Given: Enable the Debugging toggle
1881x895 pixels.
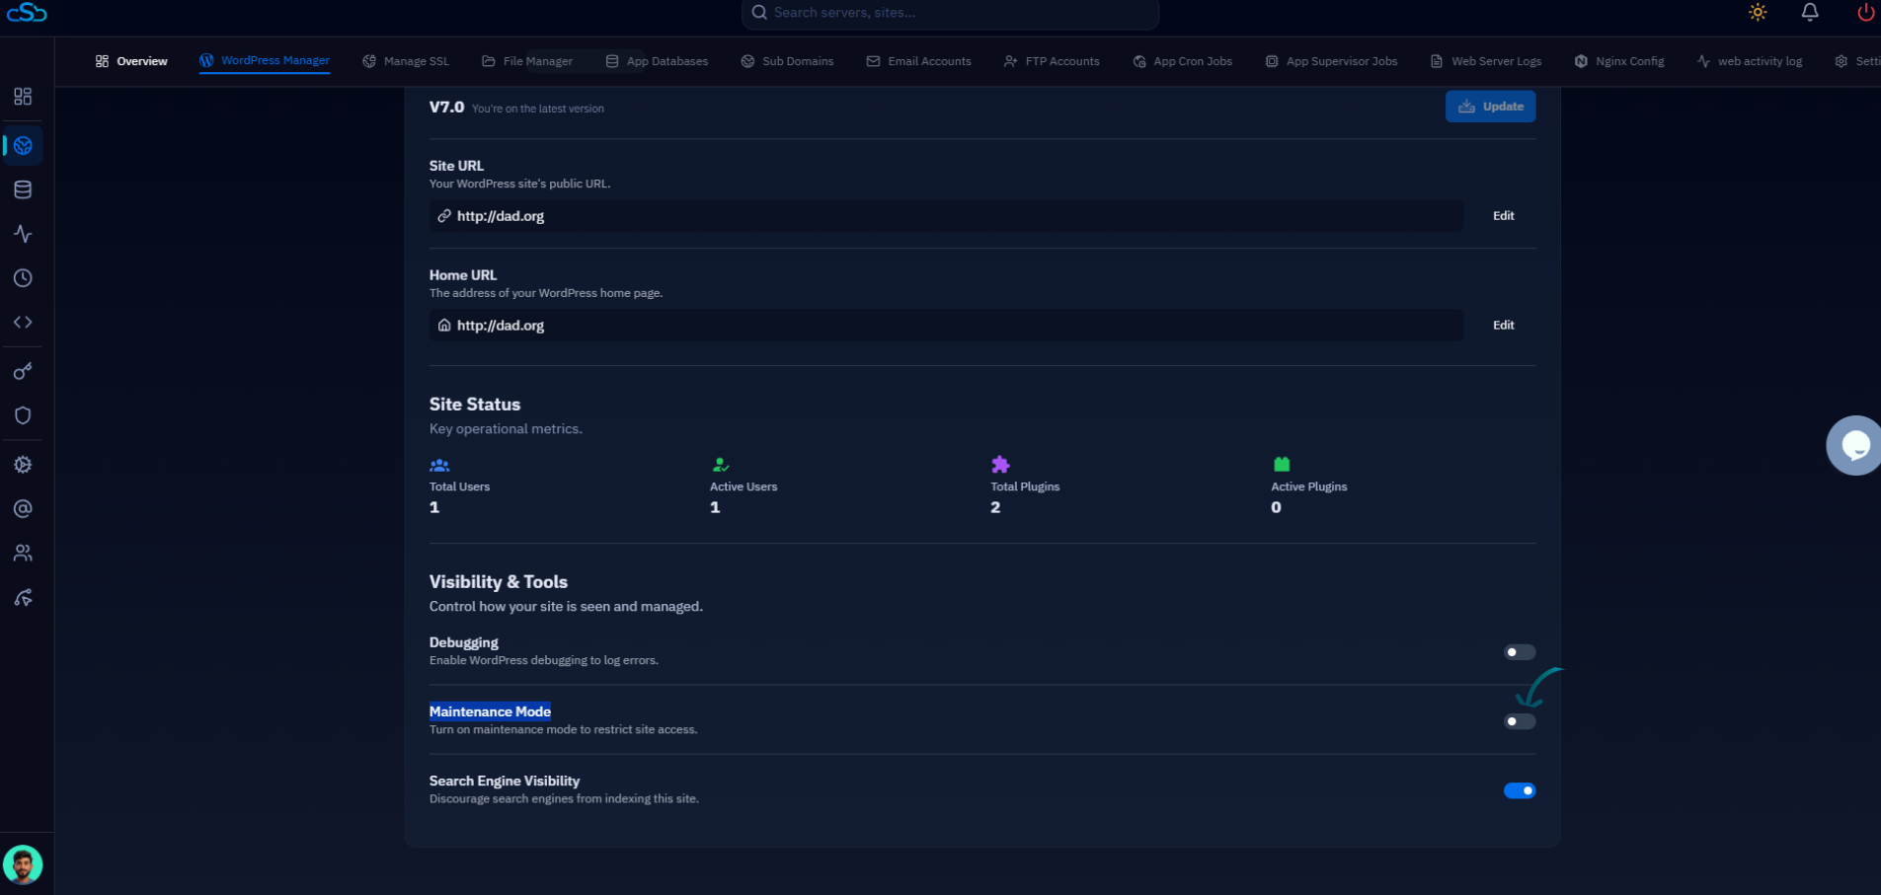Looking at the screenshot, I should 1520,652.
